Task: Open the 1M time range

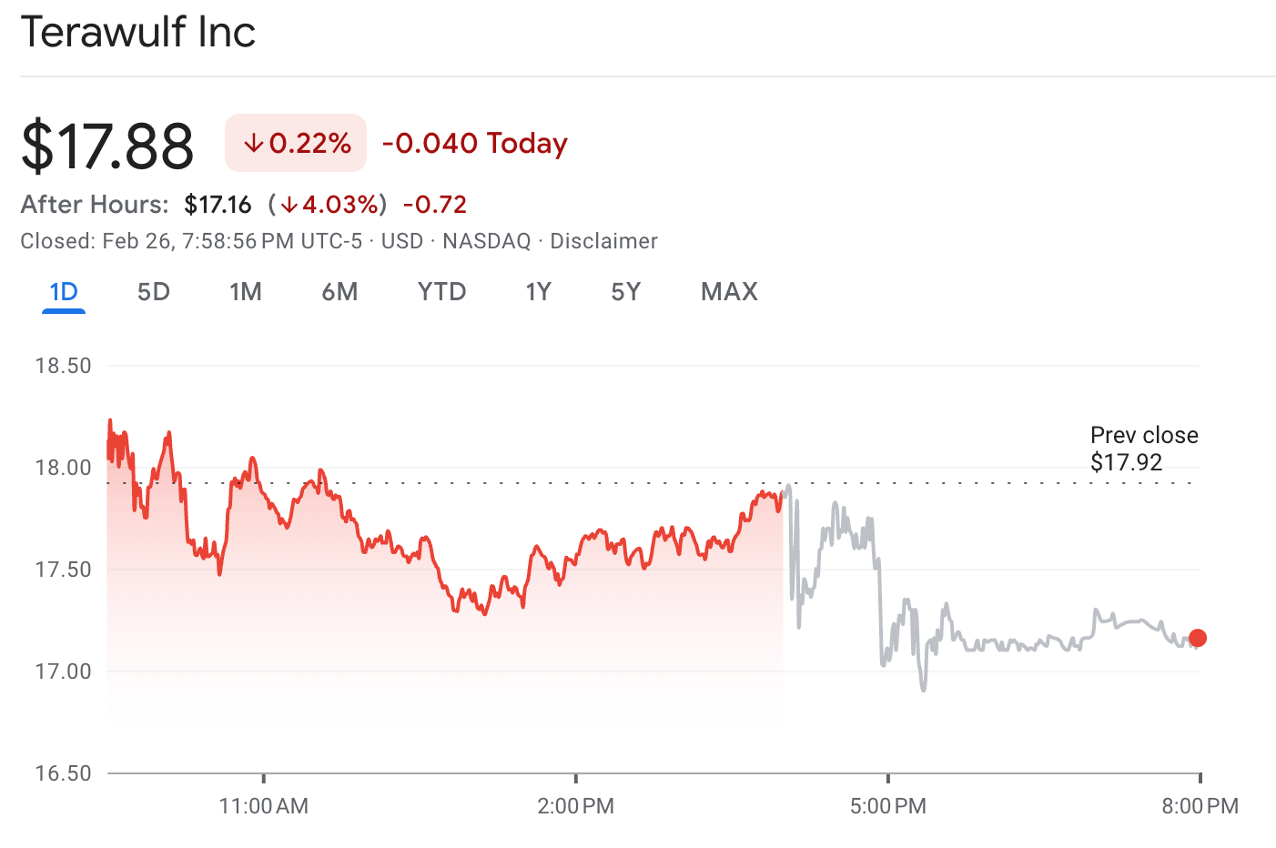Action: pyautogui.click(x=246, y=291)
